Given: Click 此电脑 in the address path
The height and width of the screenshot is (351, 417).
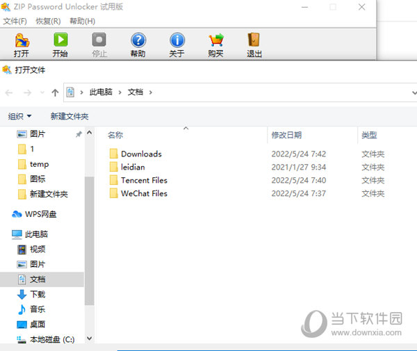Looking at the screenshot, I should (x=101, y=92).
